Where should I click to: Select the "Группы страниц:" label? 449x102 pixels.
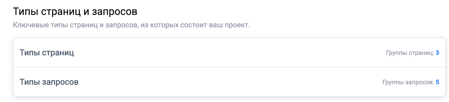point(410,53)
